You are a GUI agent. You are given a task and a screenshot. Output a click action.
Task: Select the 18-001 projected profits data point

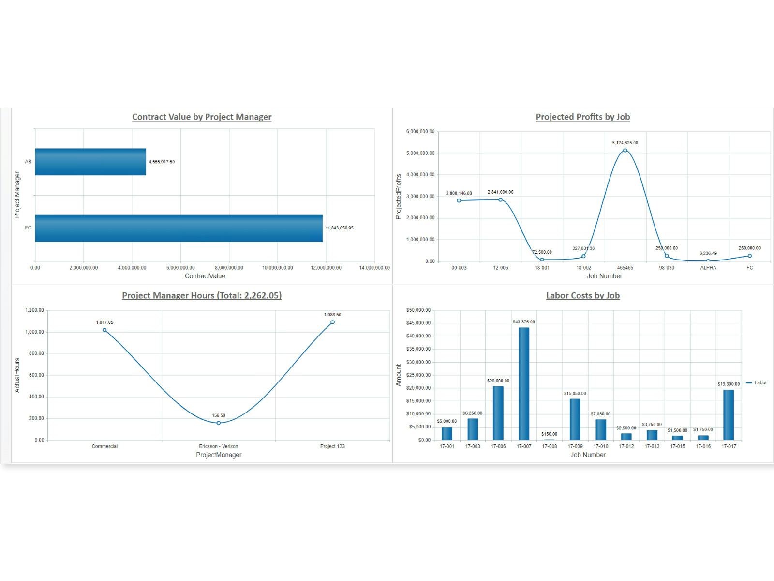pyautogui.click(x=542, y=260)
